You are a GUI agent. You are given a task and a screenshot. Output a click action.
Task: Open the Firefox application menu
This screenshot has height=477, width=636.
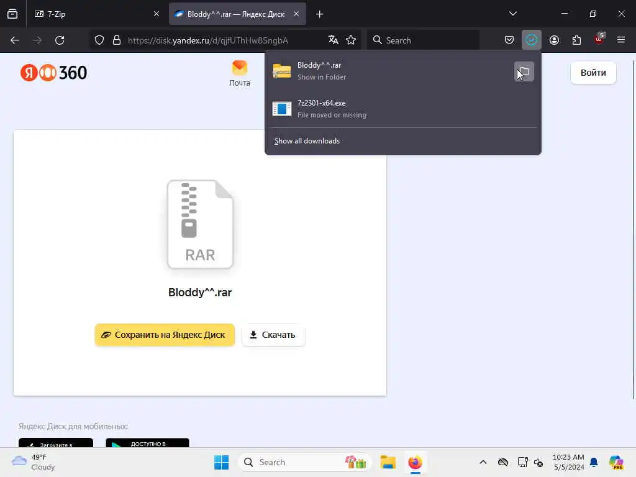click(621, 40)
